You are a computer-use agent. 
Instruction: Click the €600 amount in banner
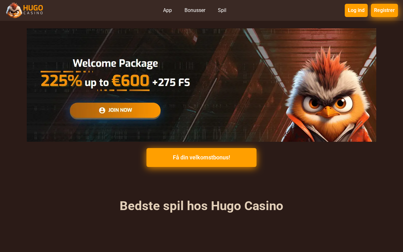tap(130, 81)
